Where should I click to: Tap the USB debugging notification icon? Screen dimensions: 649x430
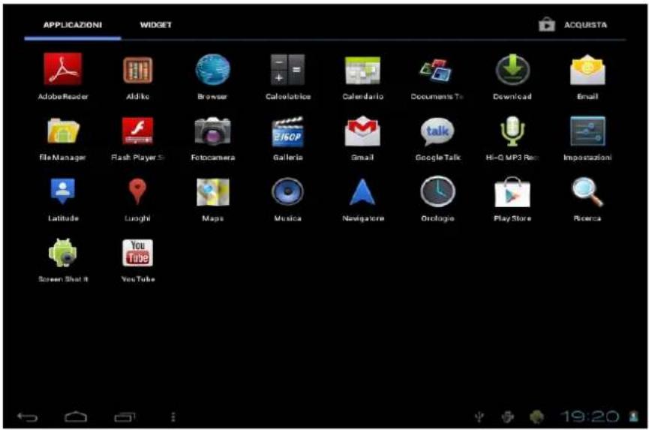(508, 416)
